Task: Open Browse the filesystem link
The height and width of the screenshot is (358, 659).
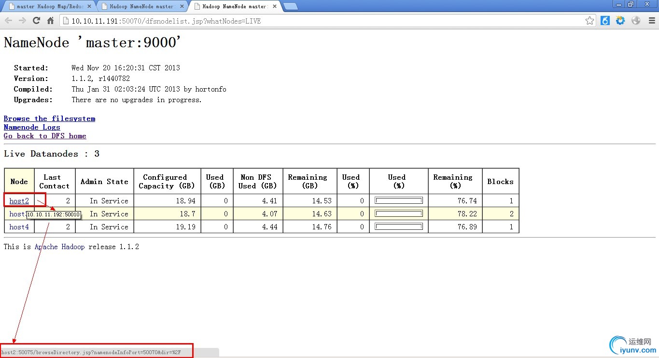Action: [49, 119]
